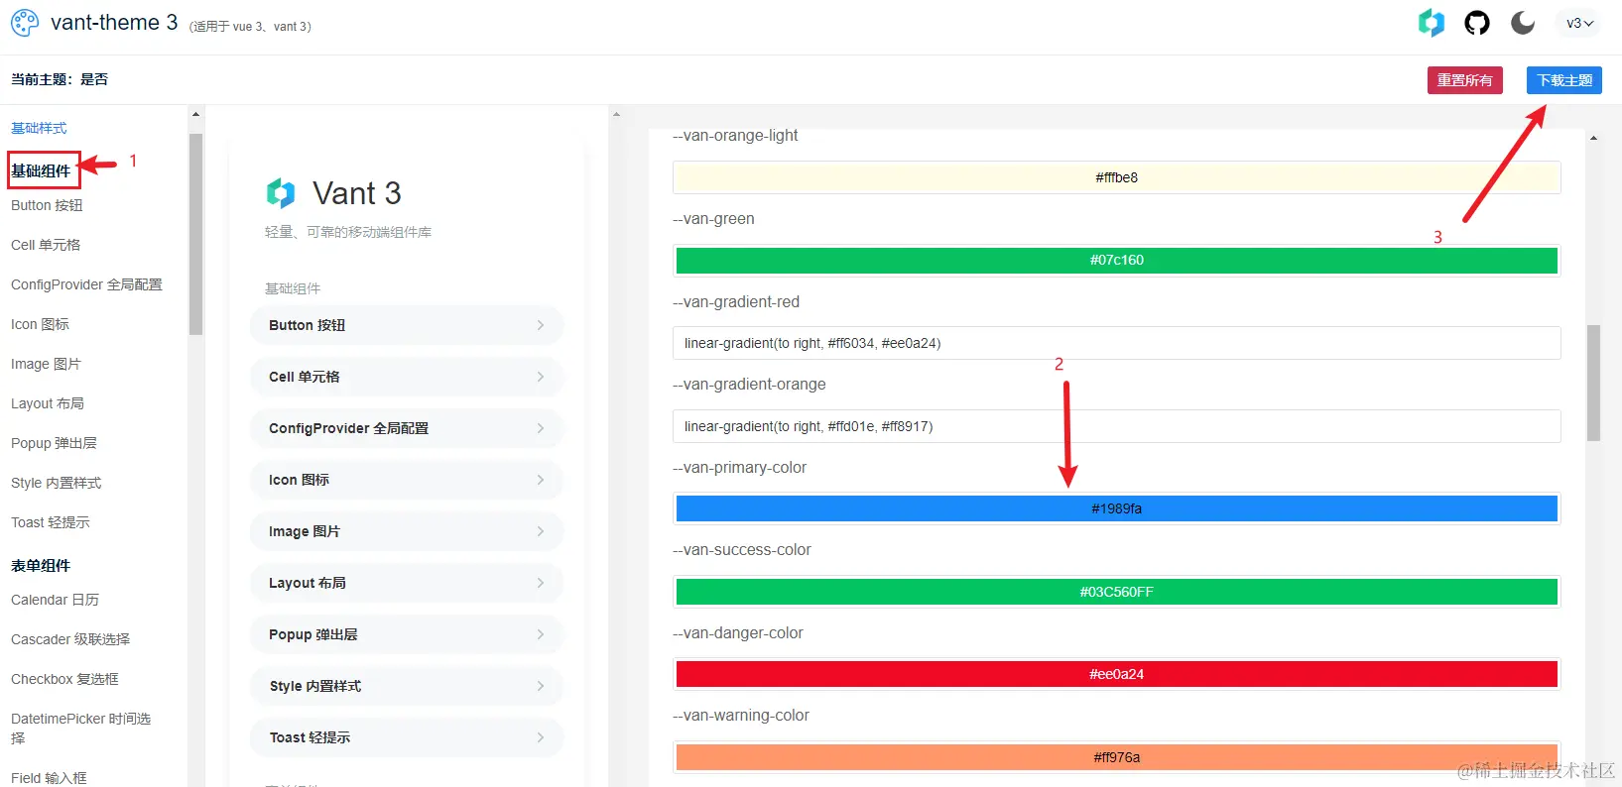This screenshot has height=787, width=1622.
Task: Open DatetimePicker 时间选择 in the sidebar
Action: pos(80,729)
